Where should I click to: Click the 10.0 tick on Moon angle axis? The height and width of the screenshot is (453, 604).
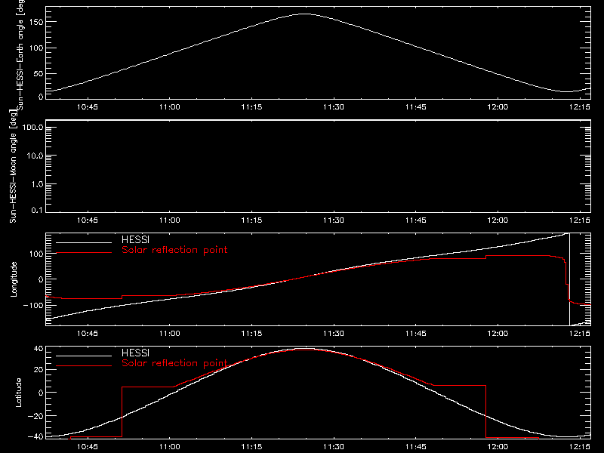point(35,156)
